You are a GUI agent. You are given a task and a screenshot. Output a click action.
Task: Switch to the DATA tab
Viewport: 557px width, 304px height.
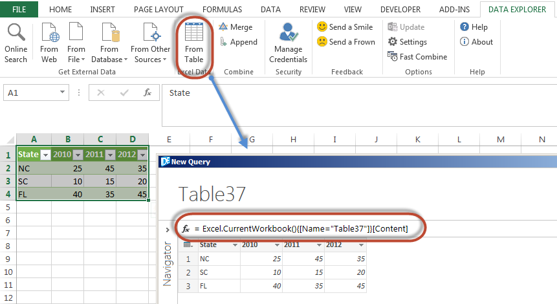click(270, 10)
